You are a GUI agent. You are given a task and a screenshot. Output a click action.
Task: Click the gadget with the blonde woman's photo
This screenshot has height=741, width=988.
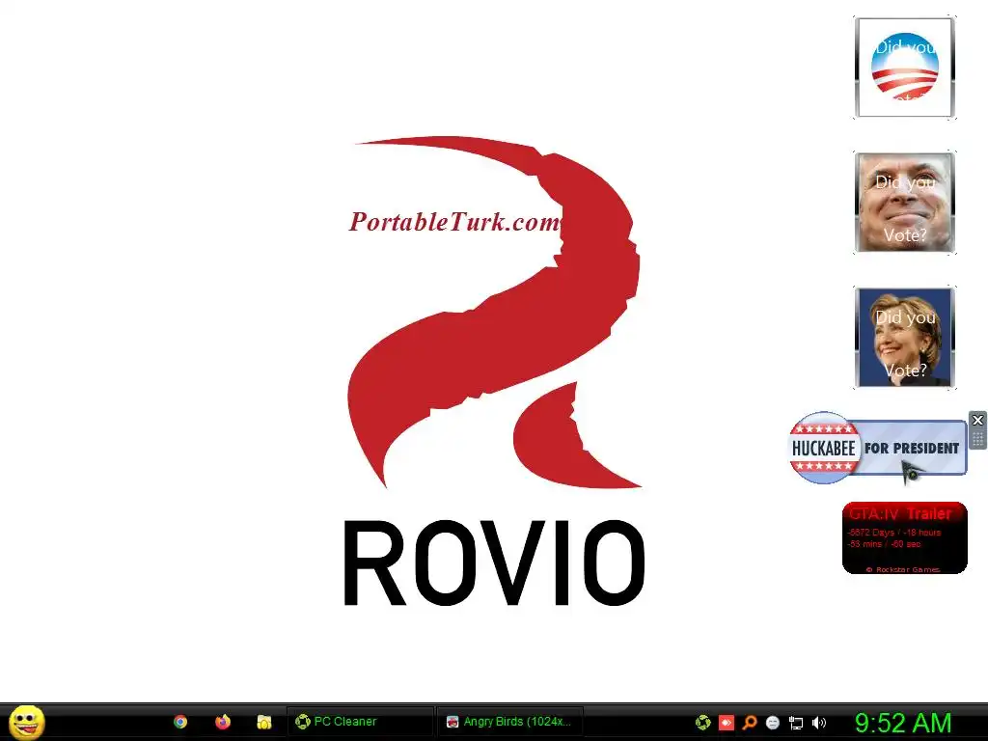pos(905,338)
